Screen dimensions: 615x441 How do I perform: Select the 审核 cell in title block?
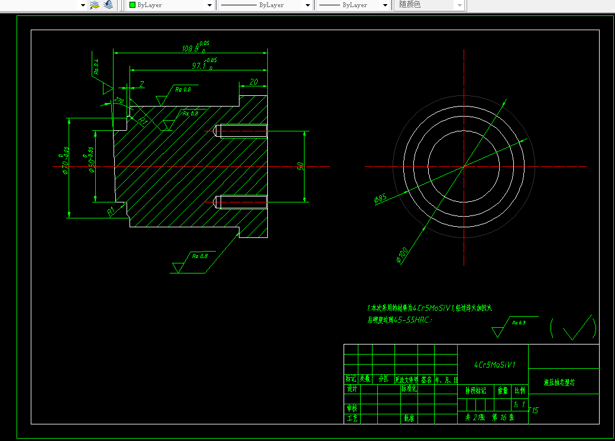(x=352, y=408)
